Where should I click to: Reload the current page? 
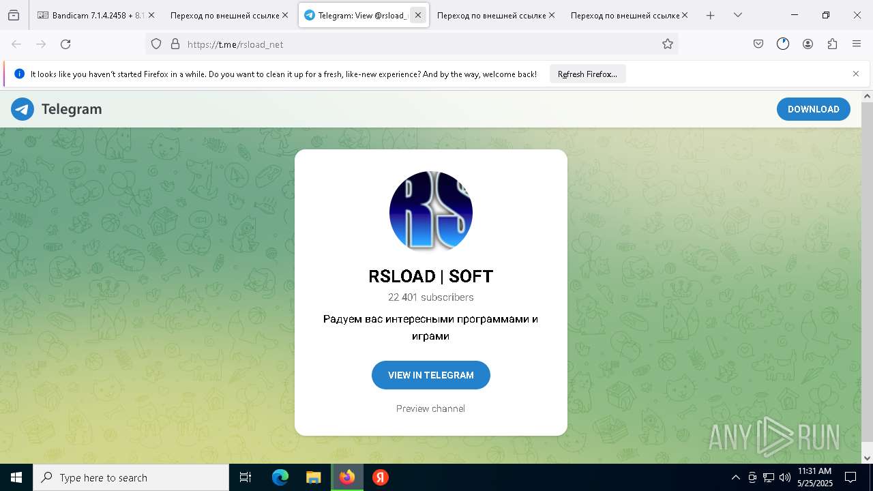click(x=65, y=44)
